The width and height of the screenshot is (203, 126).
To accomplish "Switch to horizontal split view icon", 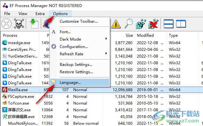I will [169, 24].
